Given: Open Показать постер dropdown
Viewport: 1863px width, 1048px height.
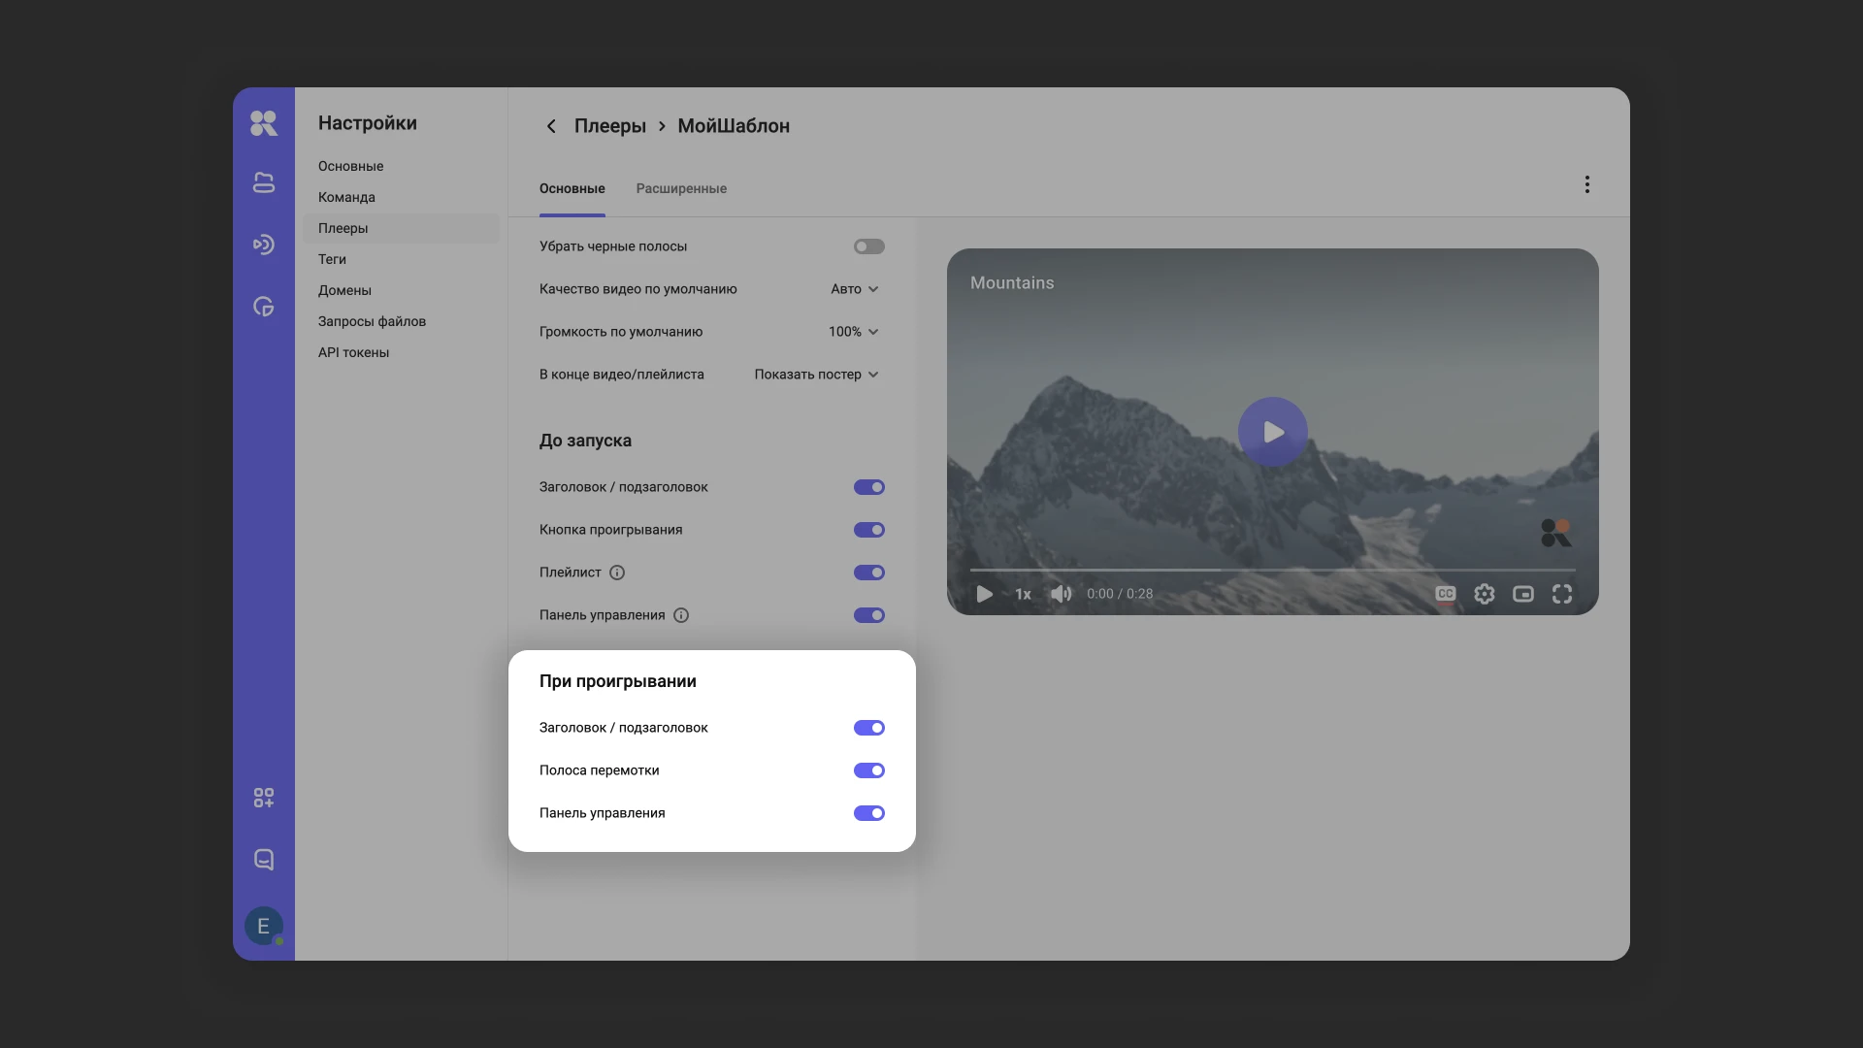Looking at the screenshot, I should pos(816,375).
